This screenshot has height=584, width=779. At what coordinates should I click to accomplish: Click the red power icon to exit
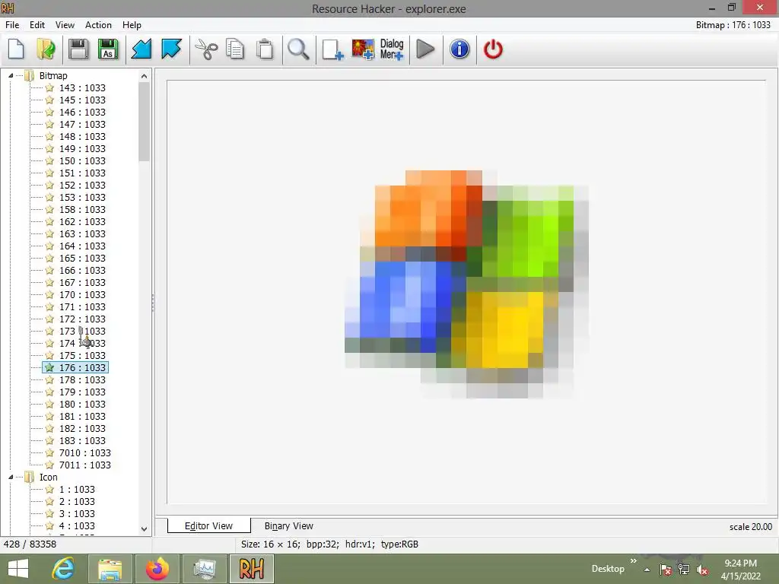pos(493,49)
